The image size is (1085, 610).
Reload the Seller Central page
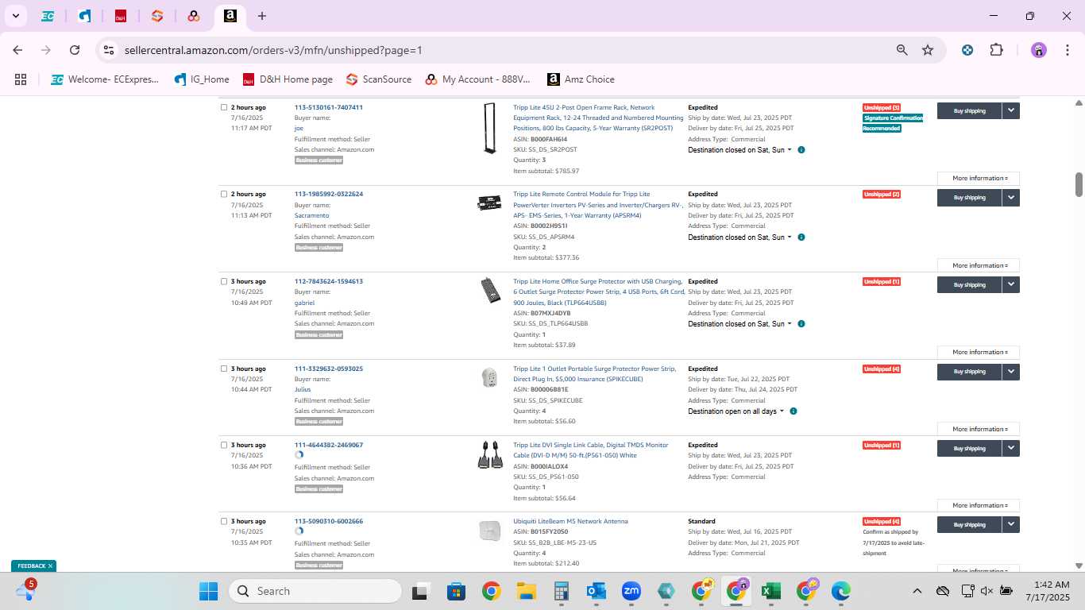coord(75,50)
